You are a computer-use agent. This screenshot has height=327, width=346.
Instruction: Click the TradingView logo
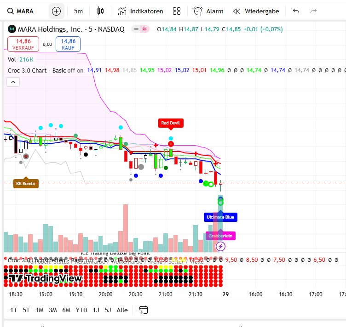45,278
